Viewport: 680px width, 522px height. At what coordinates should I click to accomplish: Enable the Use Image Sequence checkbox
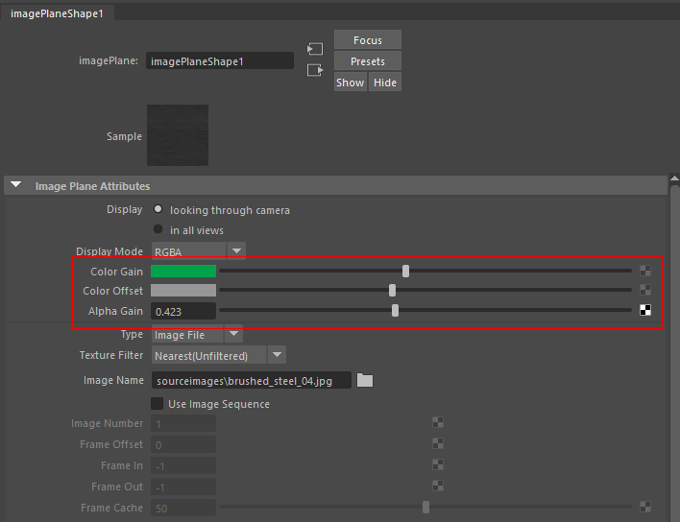[x=158, y=404]
